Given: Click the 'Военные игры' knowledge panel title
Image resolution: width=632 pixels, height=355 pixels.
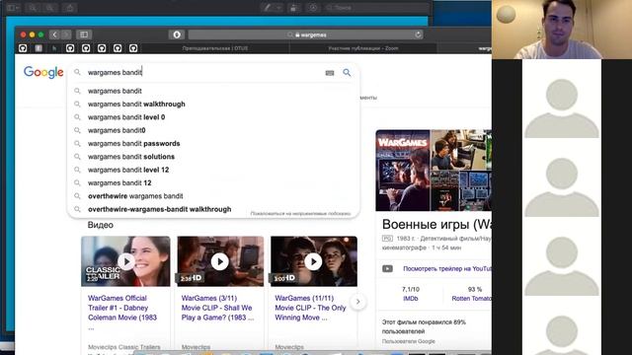Looking at the screenshot, I should click(436, 224).
